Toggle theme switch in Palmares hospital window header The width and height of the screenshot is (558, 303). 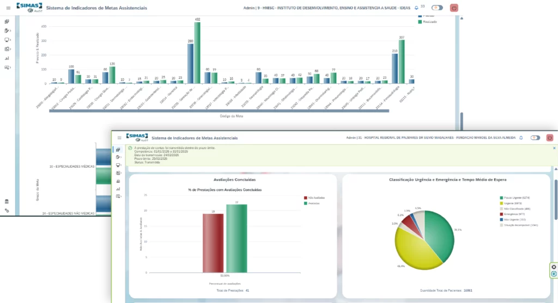pyautogui.click(x=535, y=138)
